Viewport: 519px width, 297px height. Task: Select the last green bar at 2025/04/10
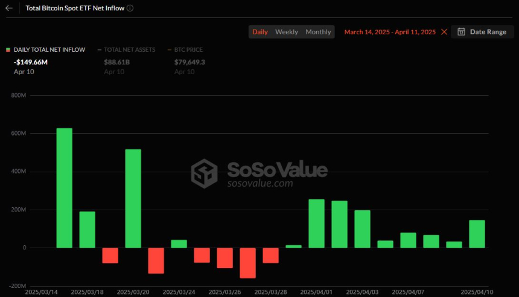tap(477, 234)
